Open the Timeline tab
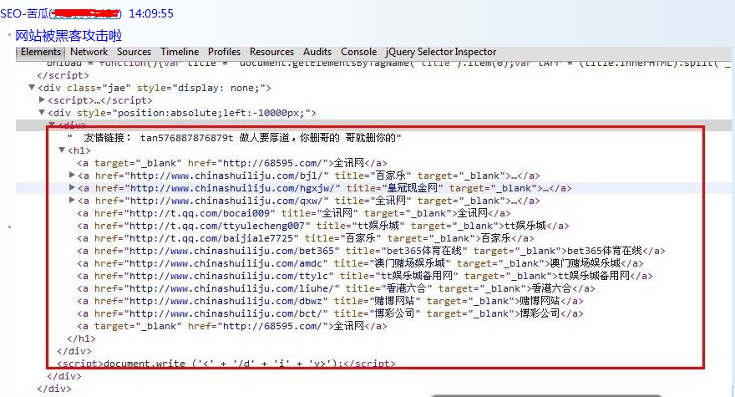The image size is (735, 397). coord(180,52)
